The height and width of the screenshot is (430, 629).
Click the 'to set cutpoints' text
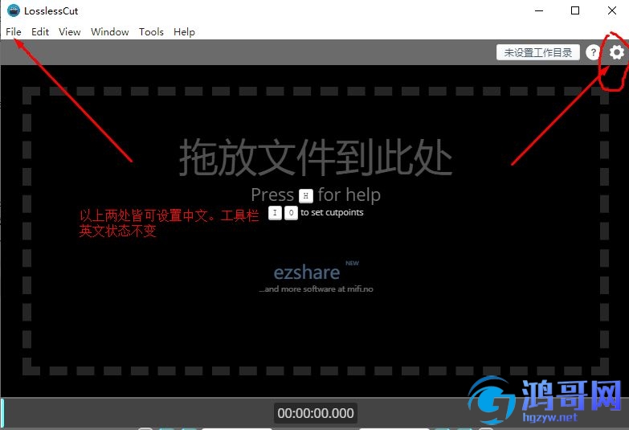pos(332,212)
